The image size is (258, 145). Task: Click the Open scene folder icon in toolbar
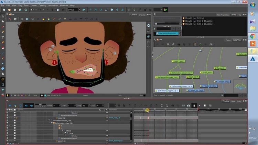tap(9, 10)
